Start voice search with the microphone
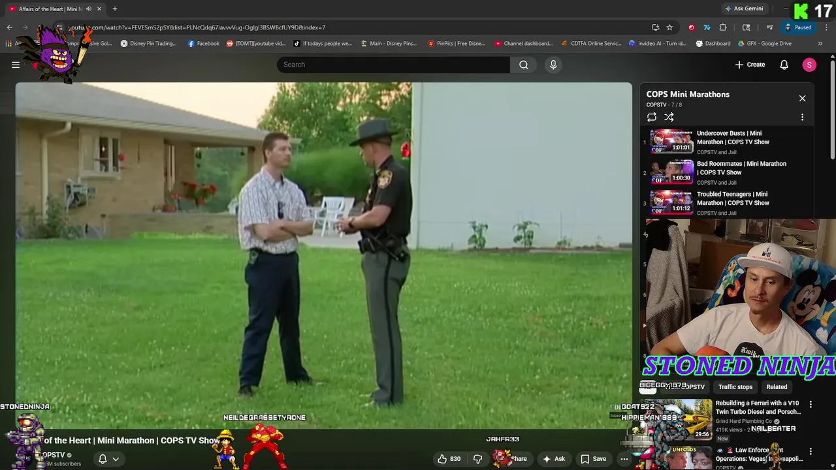836x470 pixels. pyautogui.click(x=553, y=65)
